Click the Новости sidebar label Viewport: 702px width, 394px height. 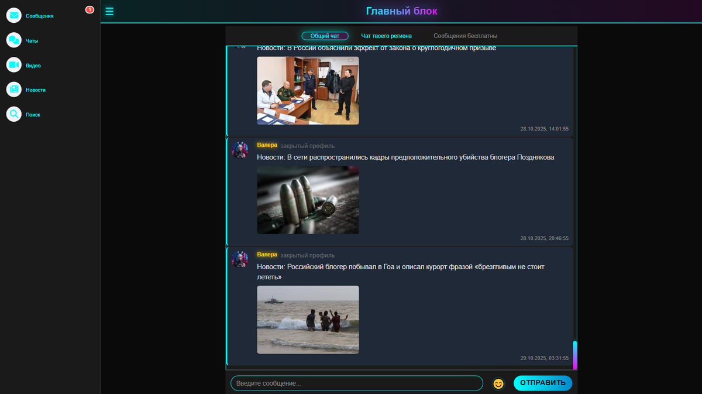tap(36, 90)
